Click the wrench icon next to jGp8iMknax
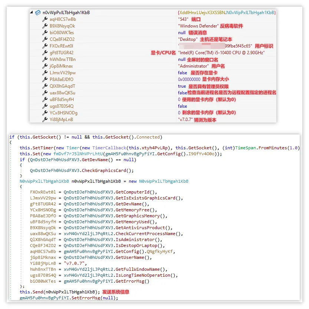The image size is (309, 309). point(45,66)
